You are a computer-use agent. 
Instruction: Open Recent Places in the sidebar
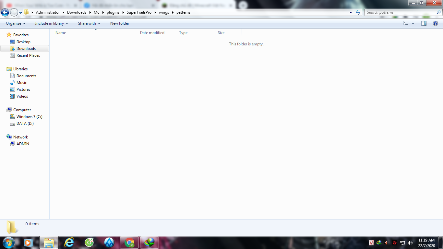[x=28, y=55]
